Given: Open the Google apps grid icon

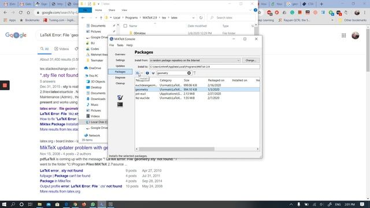Looking at the screenshot, I should [x=343, y=35].
